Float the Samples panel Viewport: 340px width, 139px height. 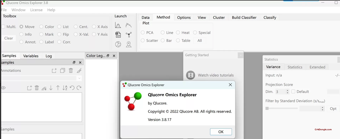click(74, 62)
